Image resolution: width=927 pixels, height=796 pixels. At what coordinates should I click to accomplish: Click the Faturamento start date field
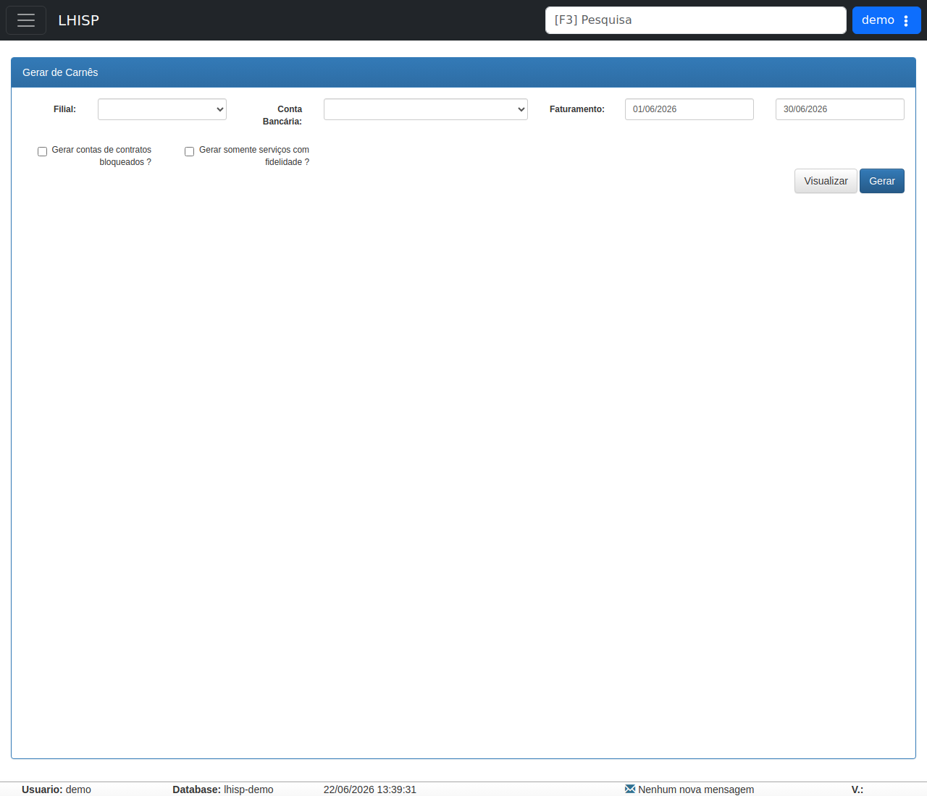coord(689,109)
